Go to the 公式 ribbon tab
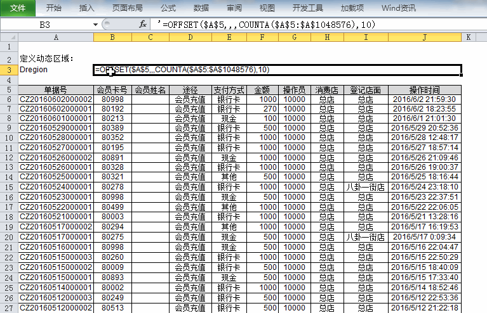The height and width of the screenshot is (313, 487). point(168,8)
